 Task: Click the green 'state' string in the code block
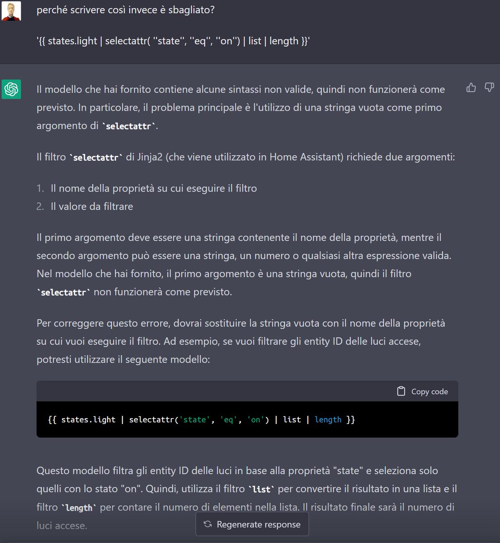194,419
